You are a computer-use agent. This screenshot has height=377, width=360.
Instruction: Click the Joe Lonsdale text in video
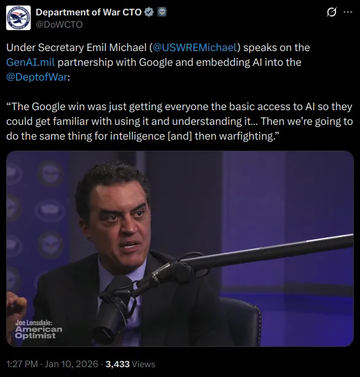34,323
